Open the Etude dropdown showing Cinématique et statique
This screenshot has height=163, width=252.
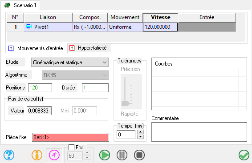70,62
